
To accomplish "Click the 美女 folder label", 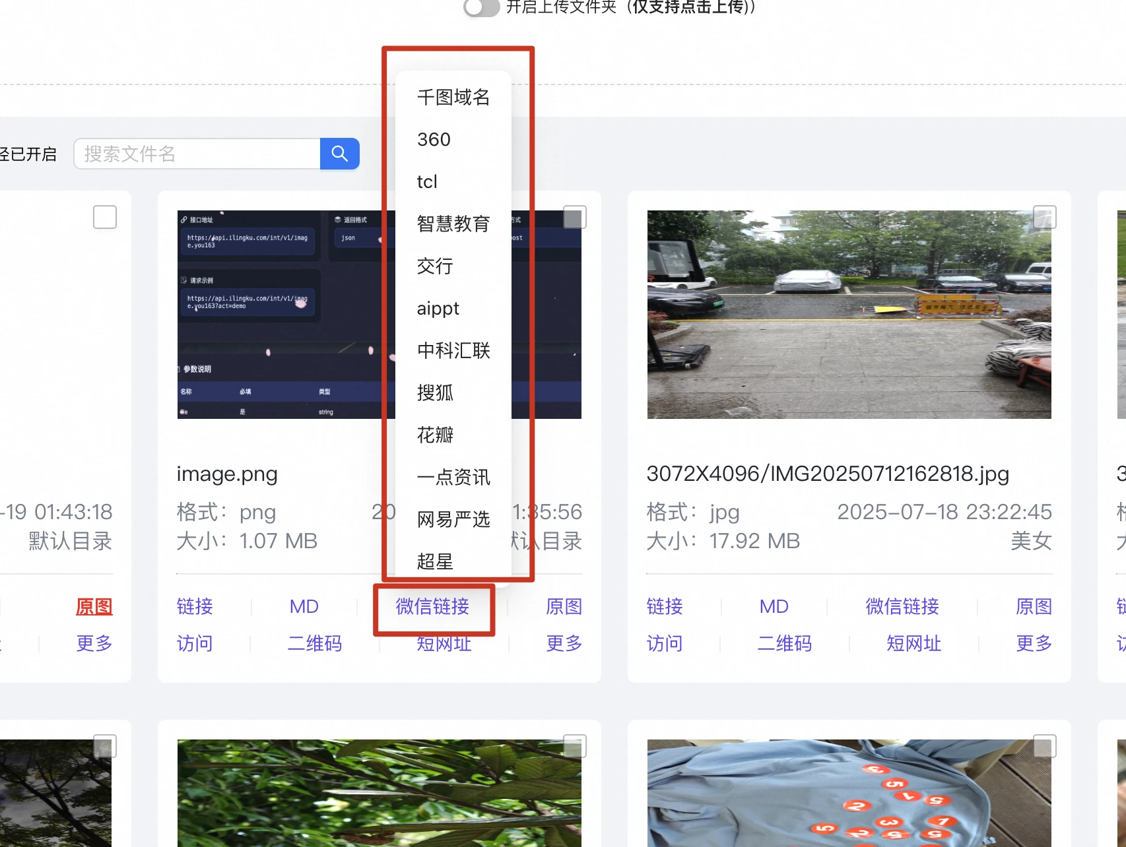I will (1032, 541).
